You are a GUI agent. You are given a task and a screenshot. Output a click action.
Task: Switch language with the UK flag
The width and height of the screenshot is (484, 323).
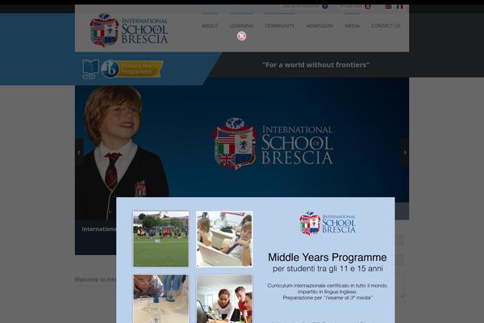(388, 6)
